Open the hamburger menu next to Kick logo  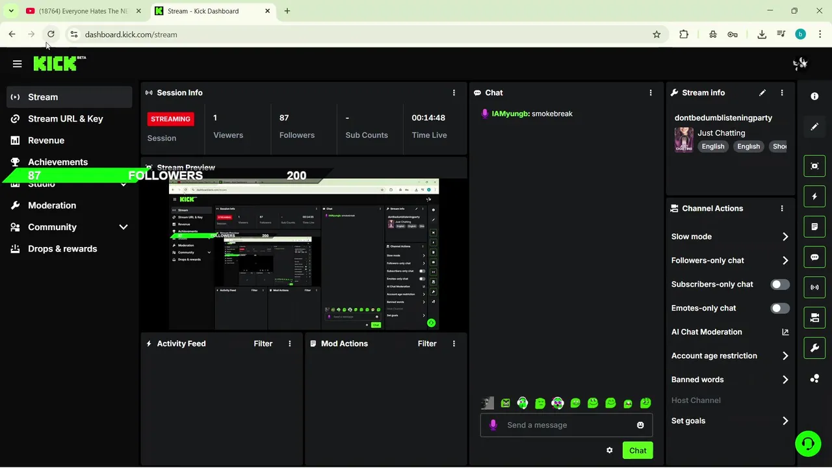point(17,64)
